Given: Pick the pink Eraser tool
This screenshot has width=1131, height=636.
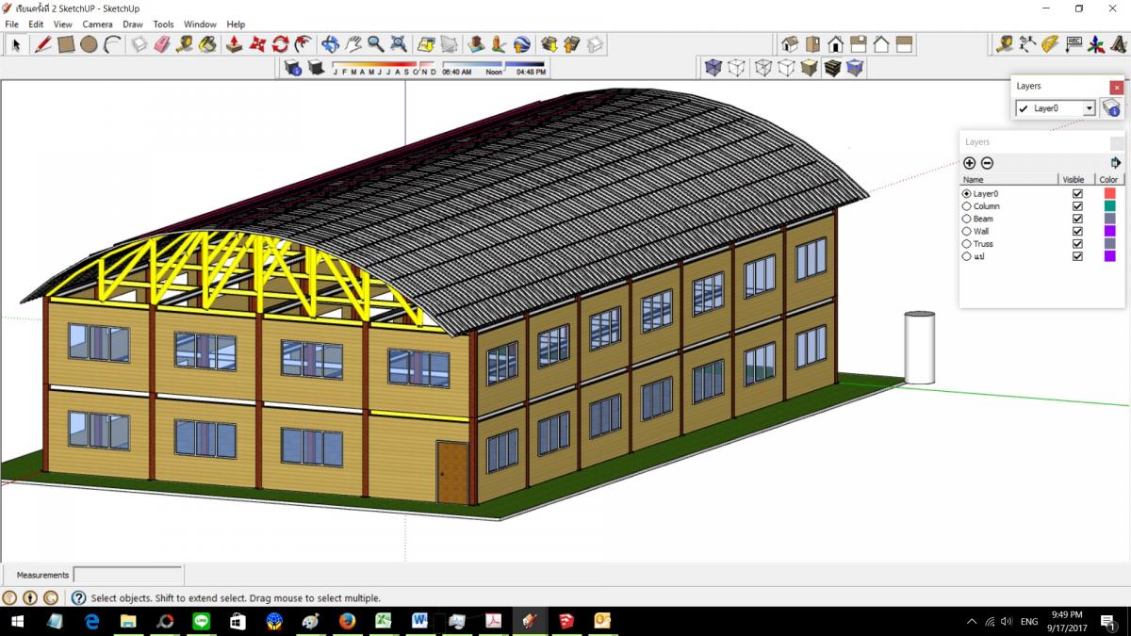Looking at the screenshot, I should pos(161,44).
